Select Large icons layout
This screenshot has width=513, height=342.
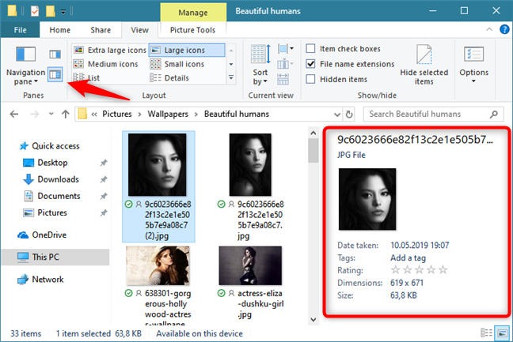(x=187, y=50)
